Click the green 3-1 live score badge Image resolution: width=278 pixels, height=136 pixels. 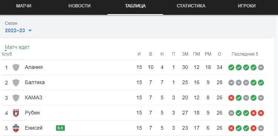60,128
